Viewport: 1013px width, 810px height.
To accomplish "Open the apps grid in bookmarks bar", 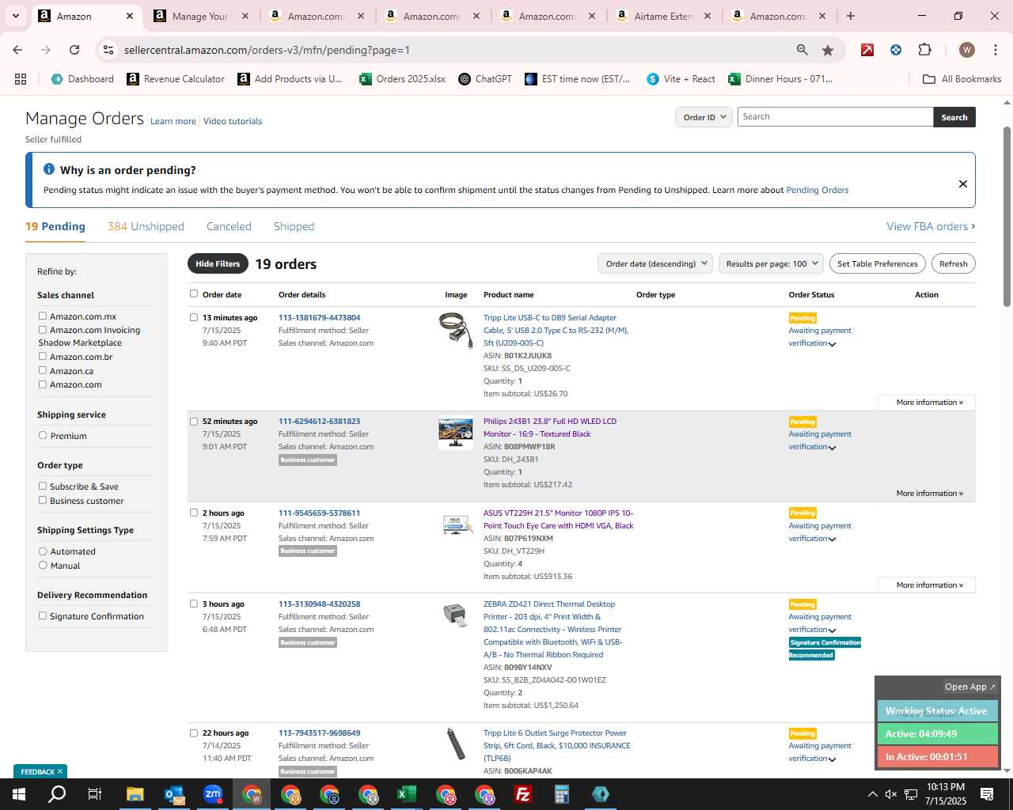I will point(21,79).
